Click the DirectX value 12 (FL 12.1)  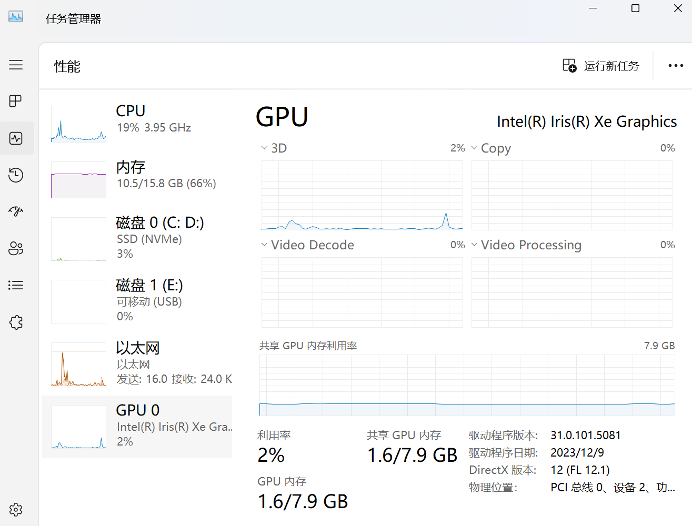[580, 470]
